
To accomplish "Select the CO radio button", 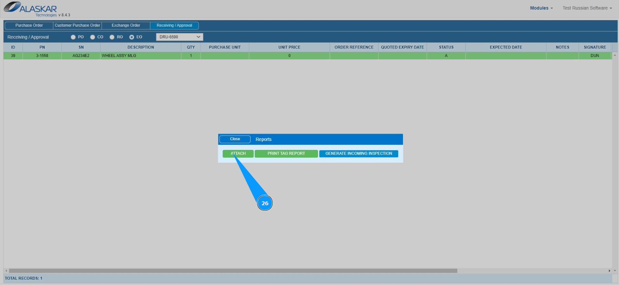I will 92,37.
